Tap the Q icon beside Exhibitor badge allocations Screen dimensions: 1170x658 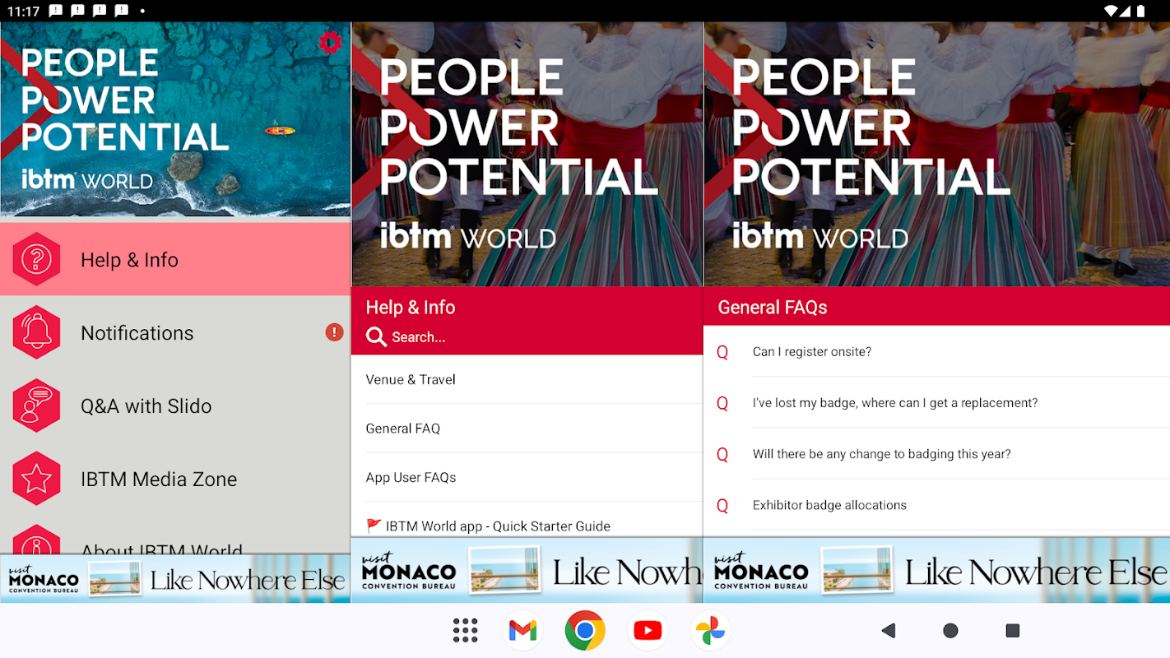pyautogui.click(x=722, y=505)
